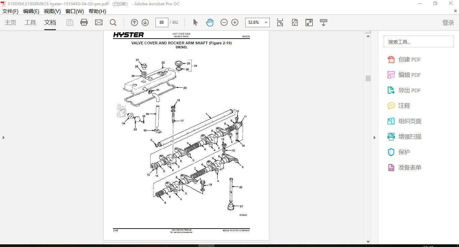Open the search tool with the magnifier icon
This screenshot has width=459, height=247.
[113, 22]
